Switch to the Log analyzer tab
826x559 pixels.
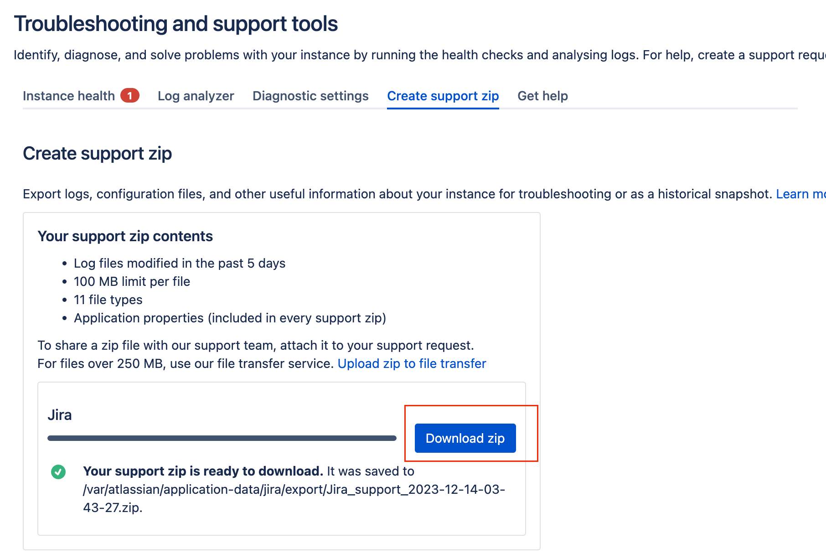196,96
